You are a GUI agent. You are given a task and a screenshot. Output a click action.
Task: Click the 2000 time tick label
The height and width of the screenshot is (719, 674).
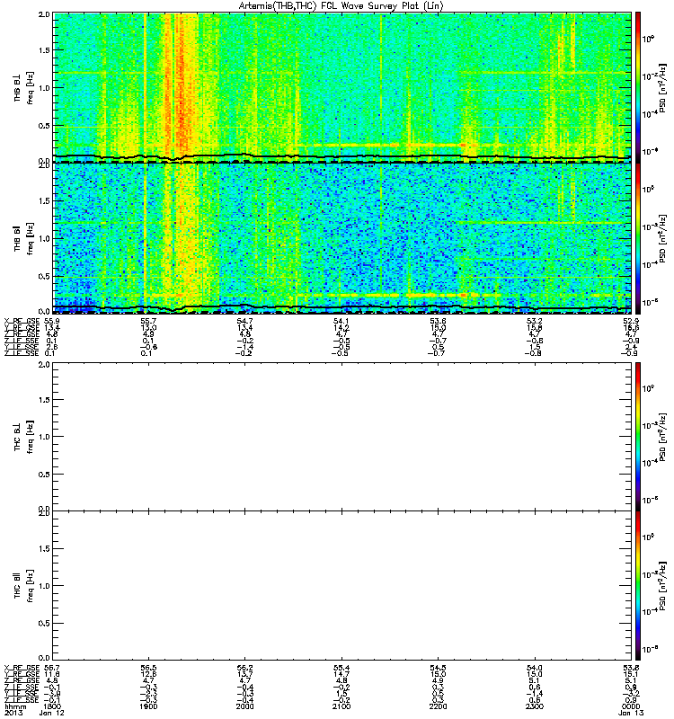(x=244, y=706)
